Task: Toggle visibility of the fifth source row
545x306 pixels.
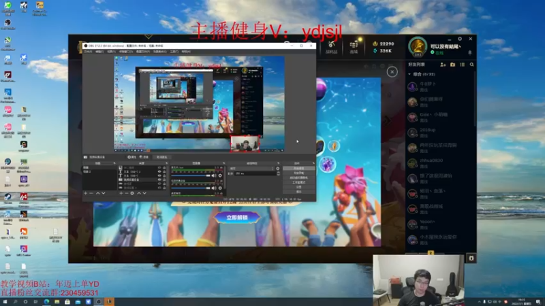Action: pyautogui.click(x=159, y=184)
